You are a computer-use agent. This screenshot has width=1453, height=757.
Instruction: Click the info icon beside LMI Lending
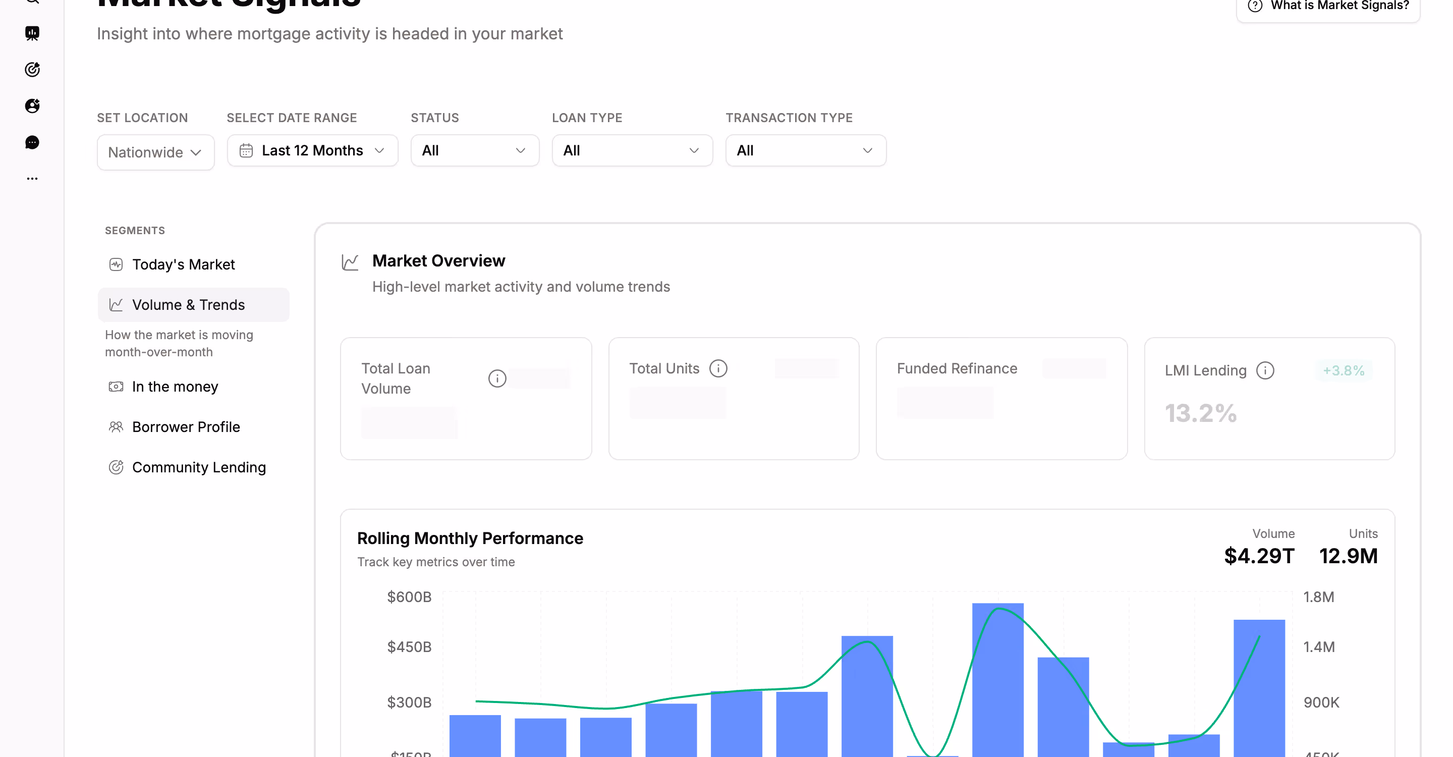1265,370
